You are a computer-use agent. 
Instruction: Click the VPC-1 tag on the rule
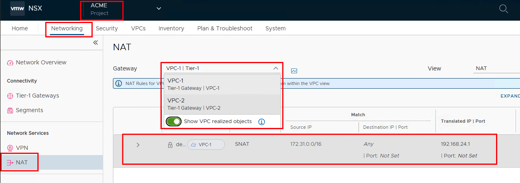pyautogui.click(x=206, y=145)
